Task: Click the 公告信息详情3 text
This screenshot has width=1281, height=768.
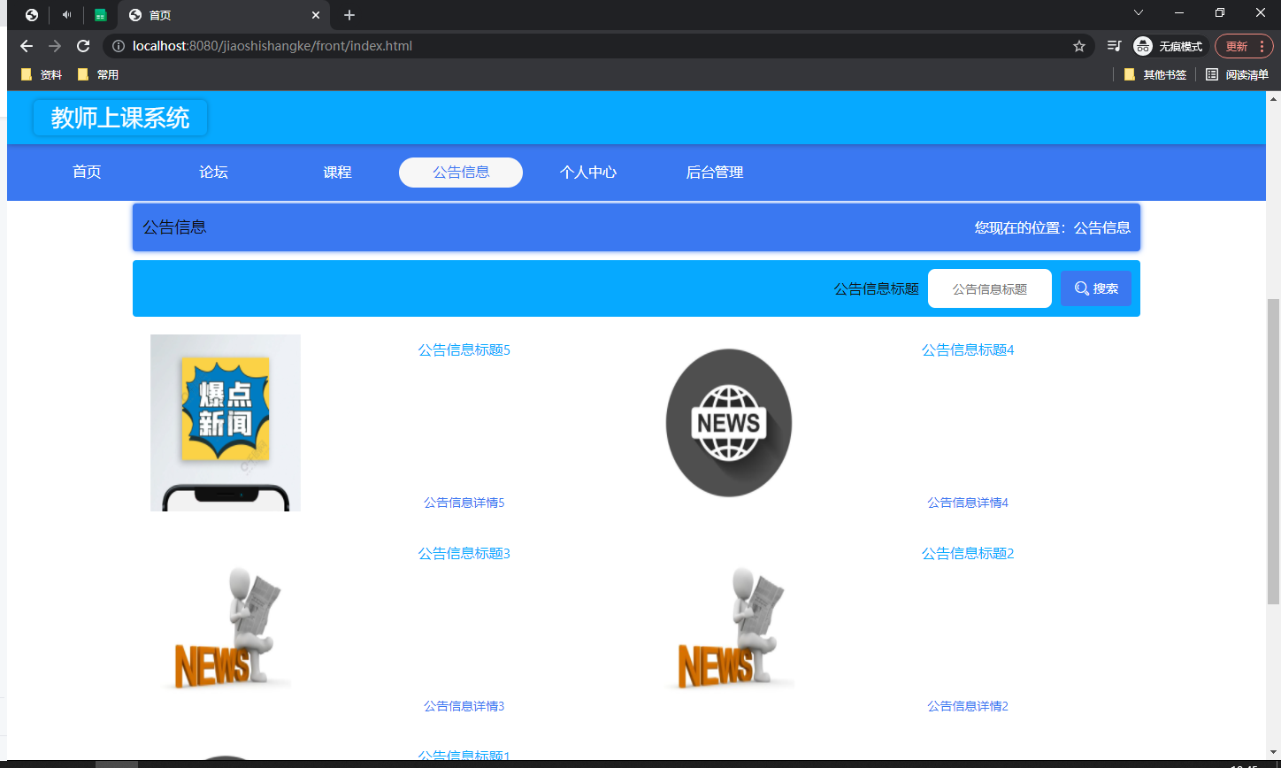Action: [x=464, y=706]
